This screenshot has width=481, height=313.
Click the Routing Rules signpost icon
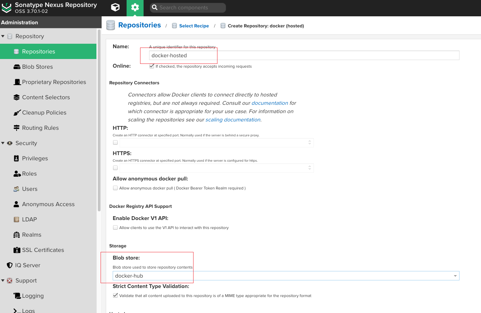pyautogui.click(x=17, y=128)
